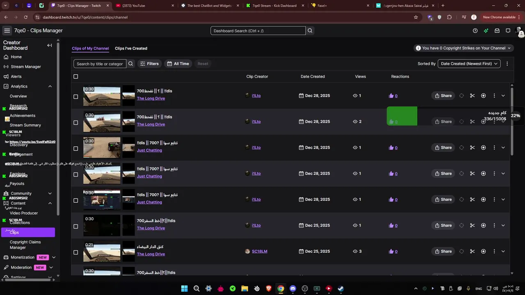Open the inbox envelope icon in top bar

497,31
